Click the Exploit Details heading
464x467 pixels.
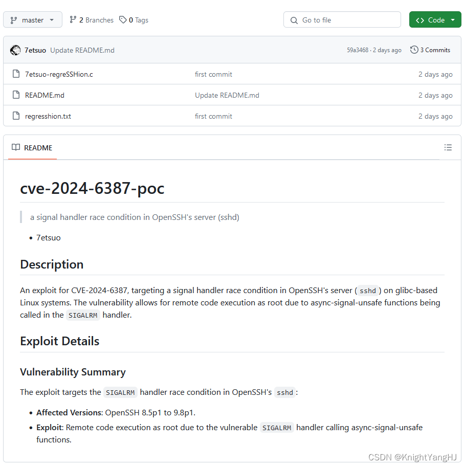point(59,341)
